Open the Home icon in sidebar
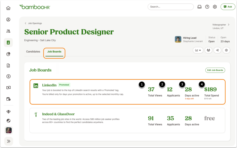Screen dimensions: 237x148 [8, 8]
